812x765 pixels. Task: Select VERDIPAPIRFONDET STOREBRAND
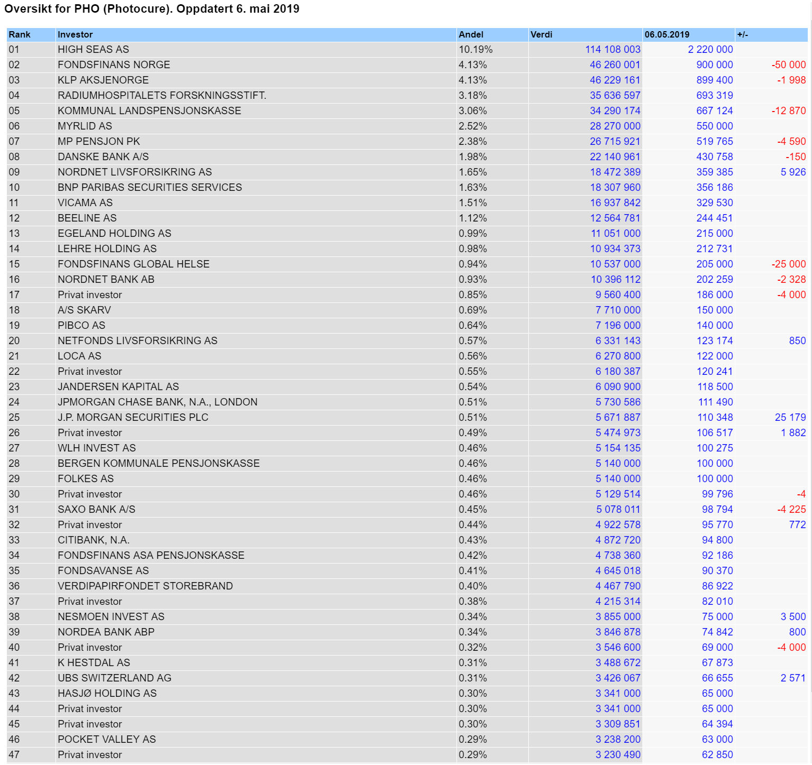[x=145, y=586]
